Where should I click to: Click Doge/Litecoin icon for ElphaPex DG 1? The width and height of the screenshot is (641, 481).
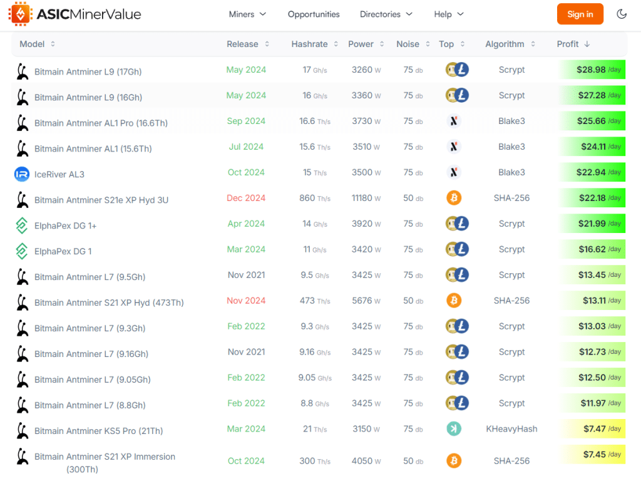pyautogui.click(x=456, y=249)
